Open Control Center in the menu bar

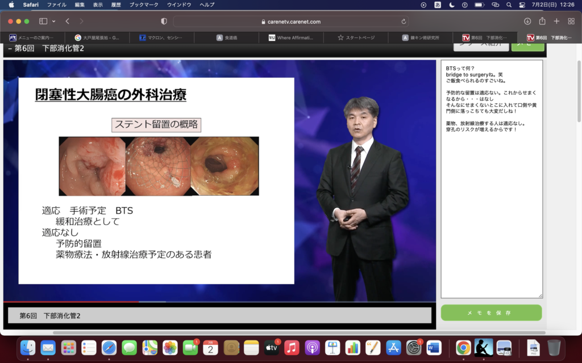pyautogui.click(x=522, y=5)
